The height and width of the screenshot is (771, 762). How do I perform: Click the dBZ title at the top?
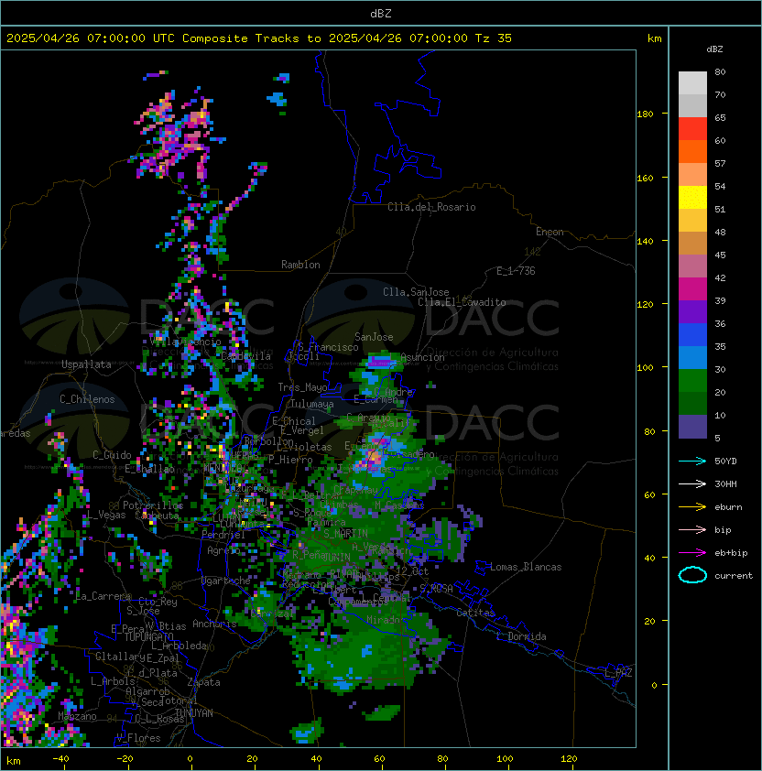[381, 13]
